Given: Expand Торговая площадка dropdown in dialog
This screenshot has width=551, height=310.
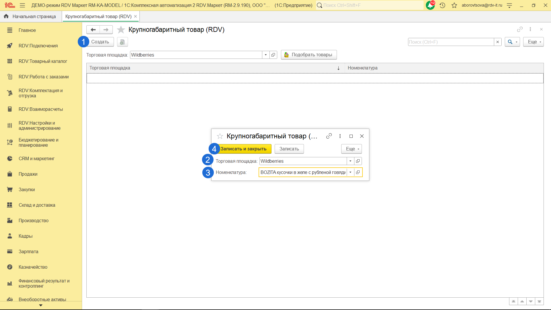Looking at the screenshot, I should pos(350,161).
